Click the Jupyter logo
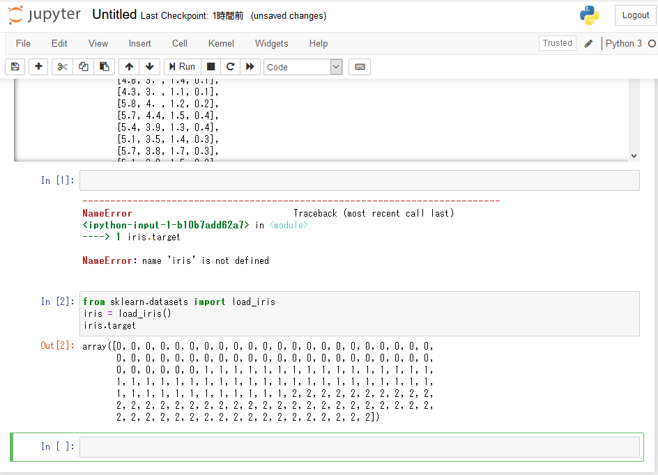Screen dimensions: 658x475 45,15
